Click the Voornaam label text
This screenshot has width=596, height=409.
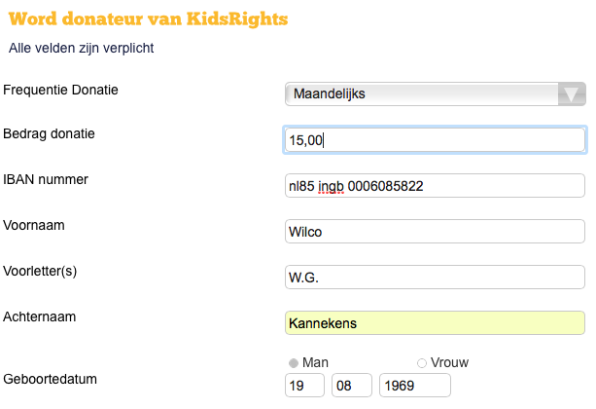[x=35, y=225]
